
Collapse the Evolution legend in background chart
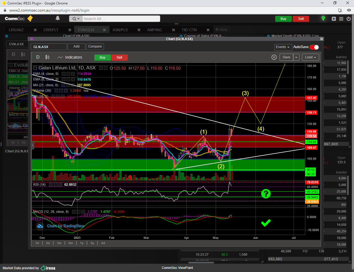(x=11, y=65)
